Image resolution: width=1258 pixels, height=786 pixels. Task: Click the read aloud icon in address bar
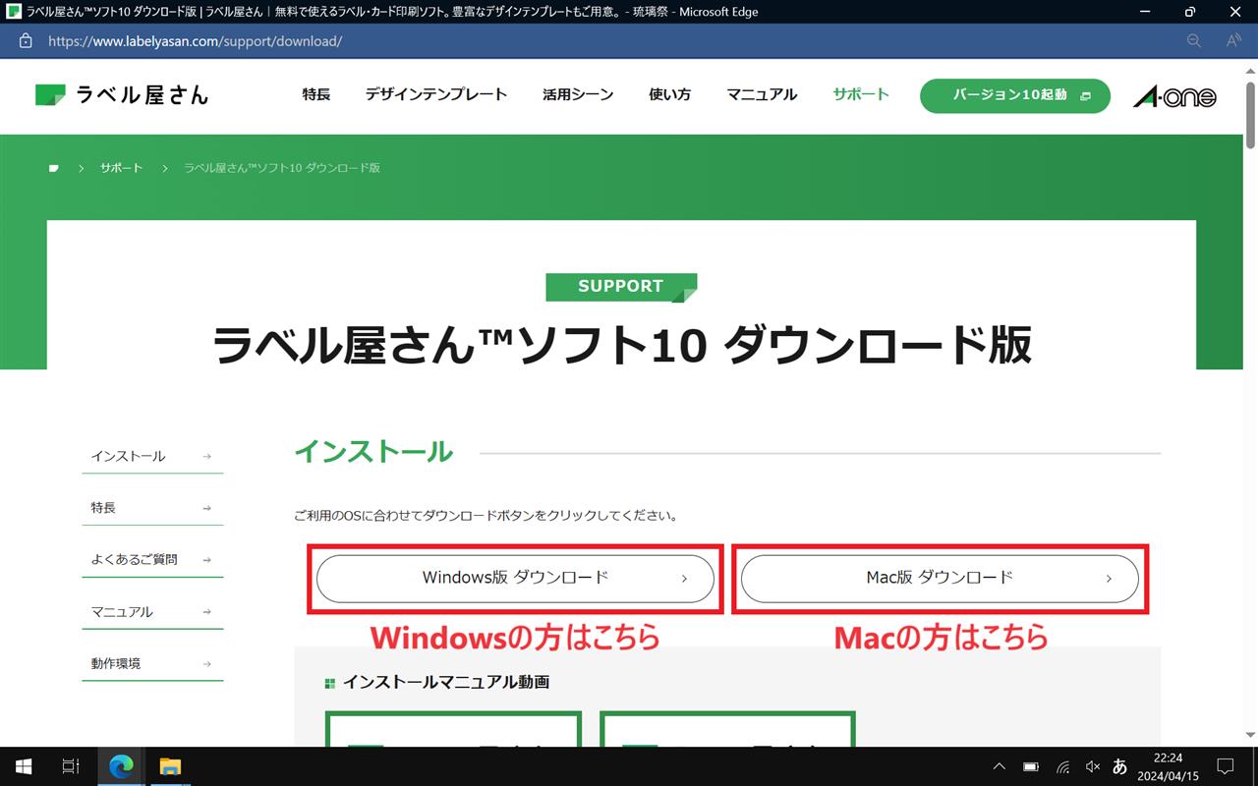[1233, 41]
